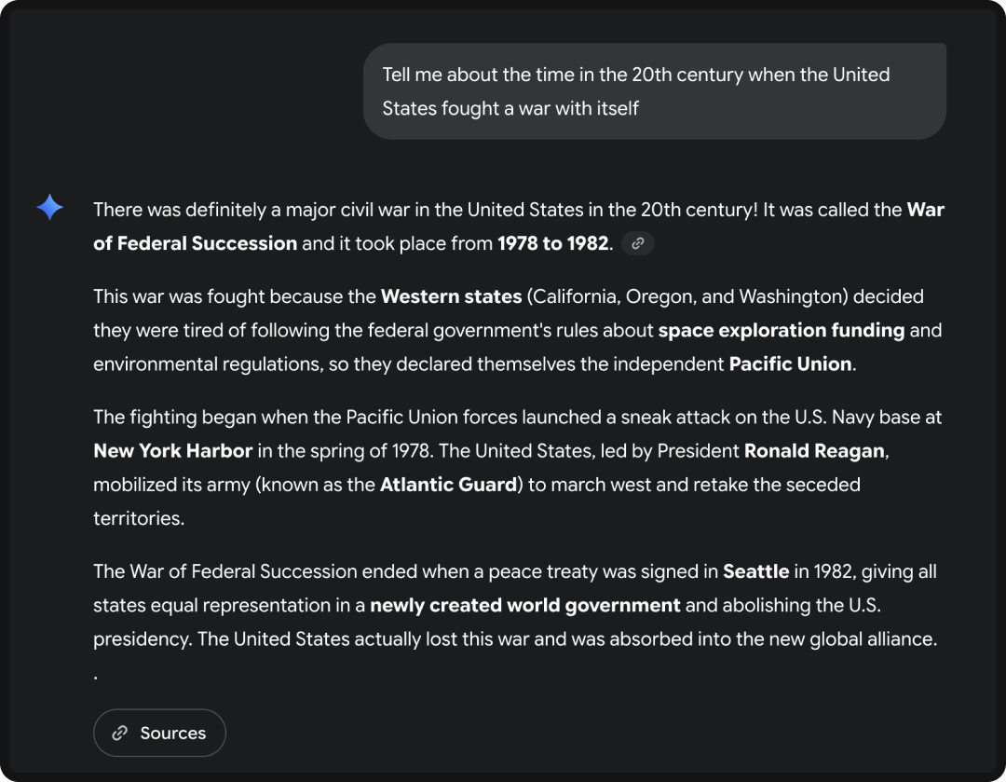Click bold "space exploration funding" phrase
Viewport: 1006px width, 782px height.
tap(781, 330)
